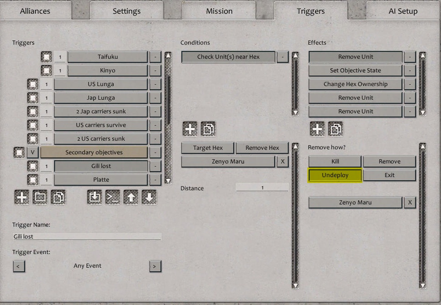This screenshot has width=441, height=305.
Task: Choose Kill as removal method
Action: click(335, 162)
